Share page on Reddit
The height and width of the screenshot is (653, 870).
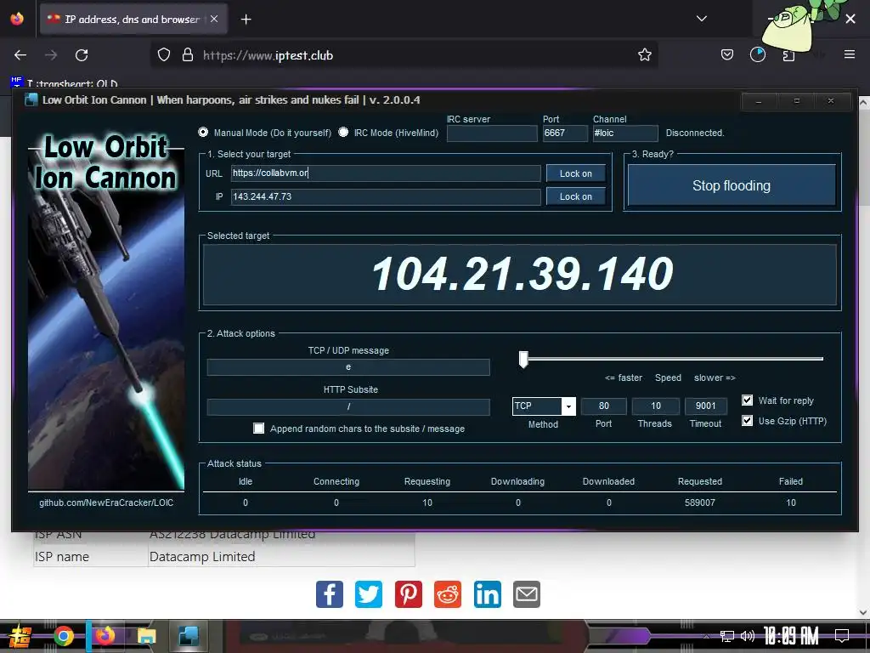(448, 594)
